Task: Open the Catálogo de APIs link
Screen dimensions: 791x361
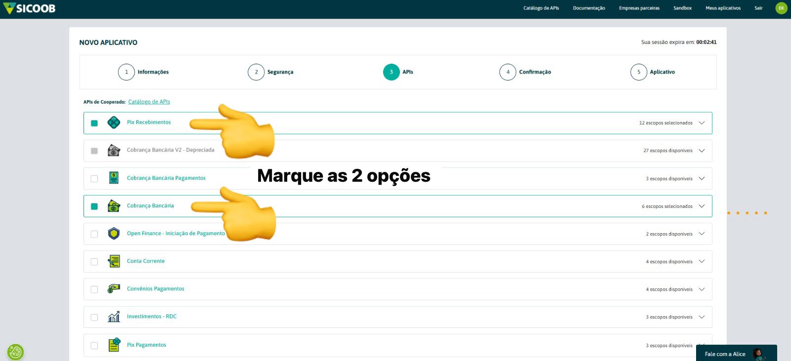Action: 149,102
